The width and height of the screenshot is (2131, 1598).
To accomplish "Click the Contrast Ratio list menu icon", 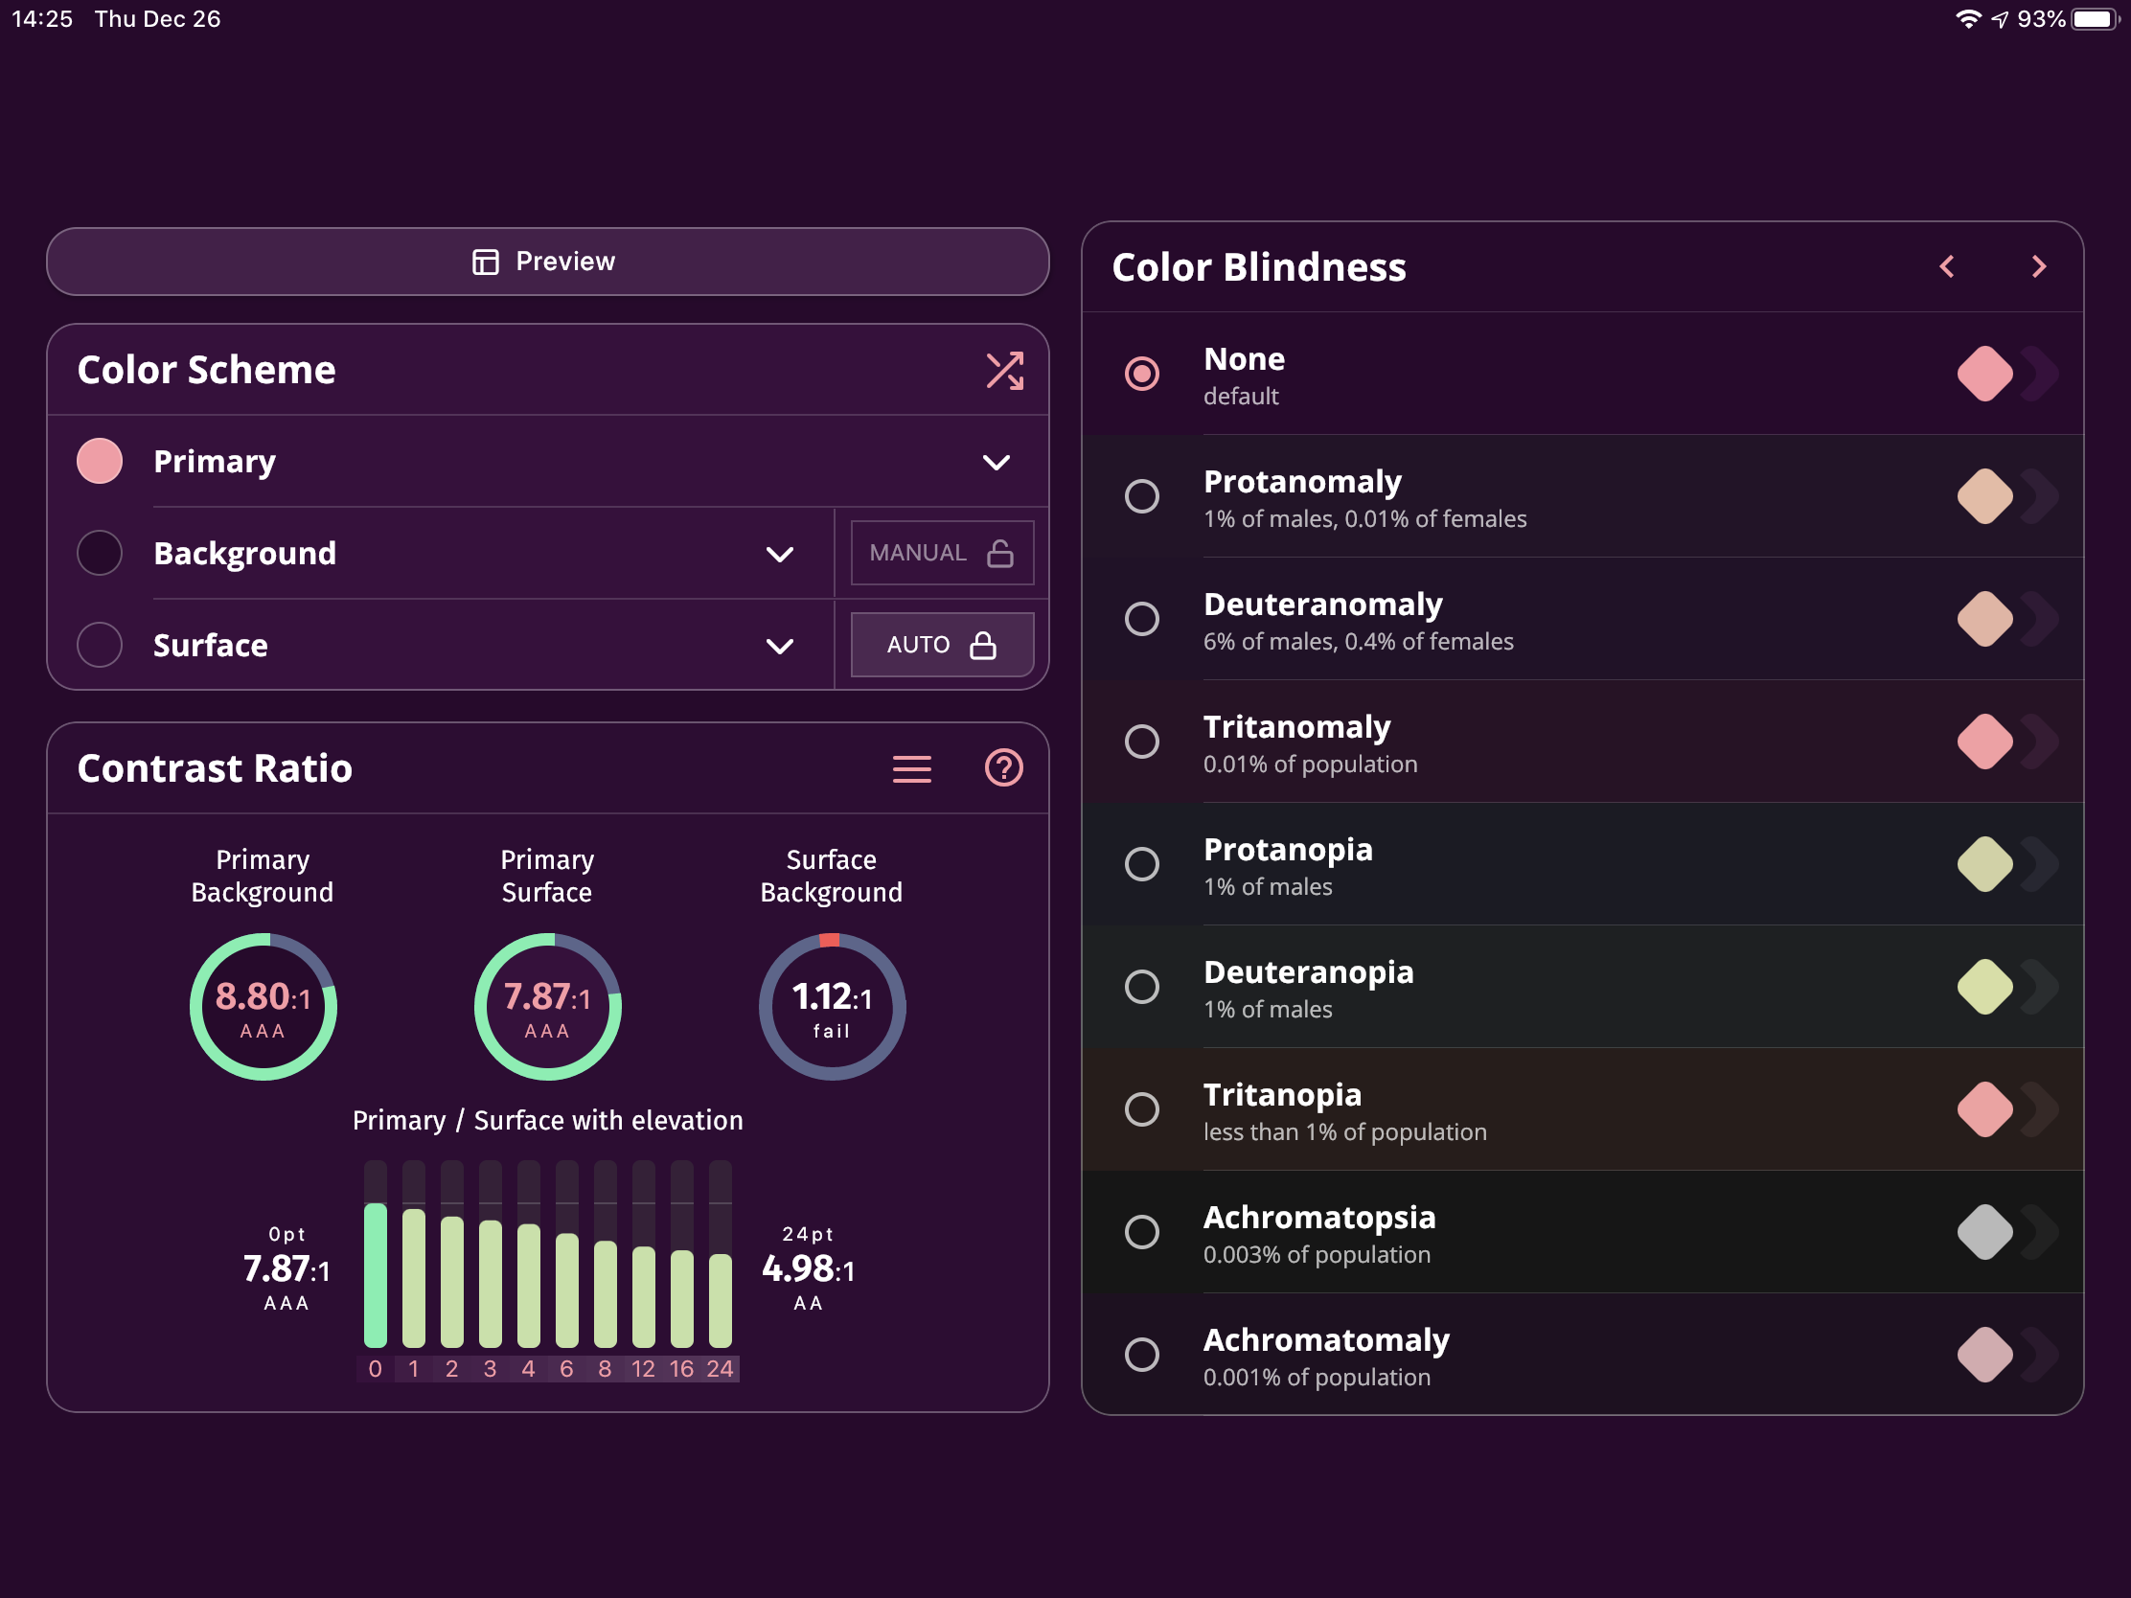I will 911,768.
